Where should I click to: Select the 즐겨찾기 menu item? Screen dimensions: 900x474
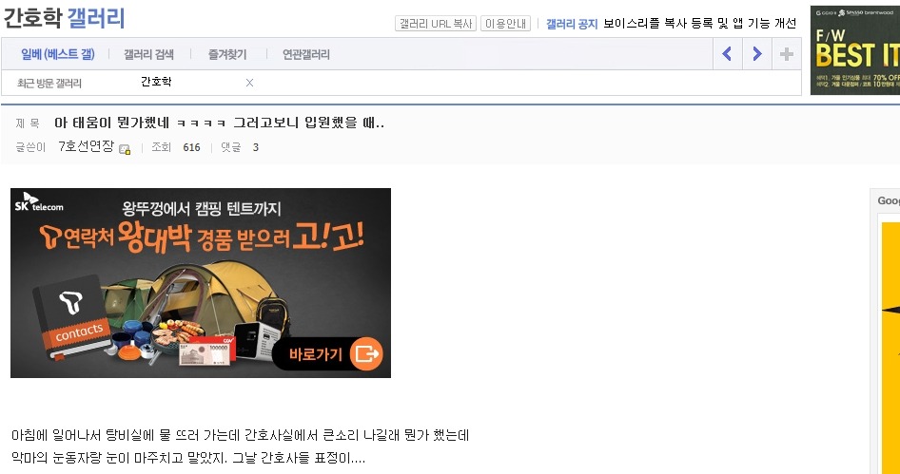(x=227, y=54)
